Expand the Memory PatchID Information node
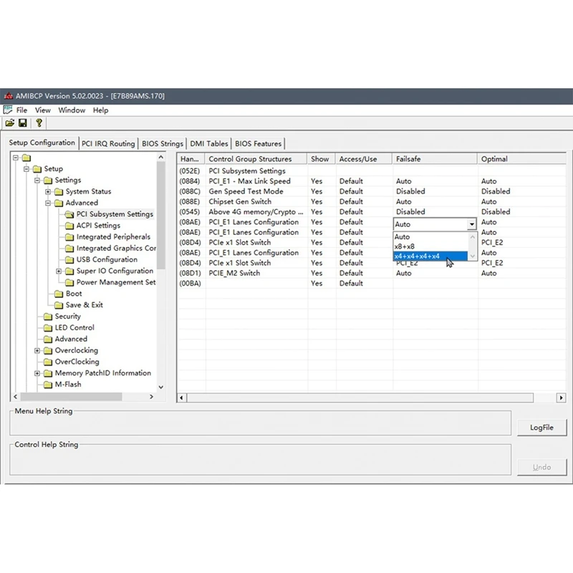Image resolution: width=573 pixels, height=573 pixels. (x=37, y=373)
